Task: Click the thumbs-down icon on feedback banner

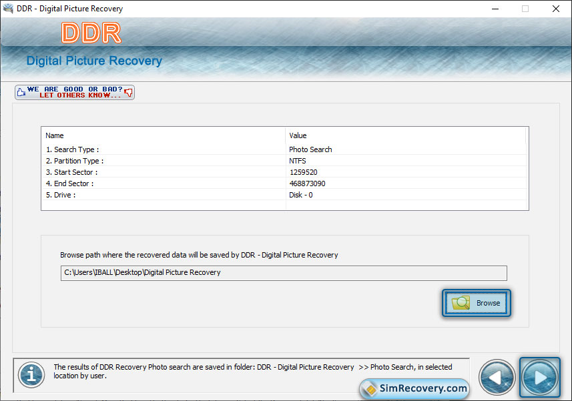Action: coord(128,92)
